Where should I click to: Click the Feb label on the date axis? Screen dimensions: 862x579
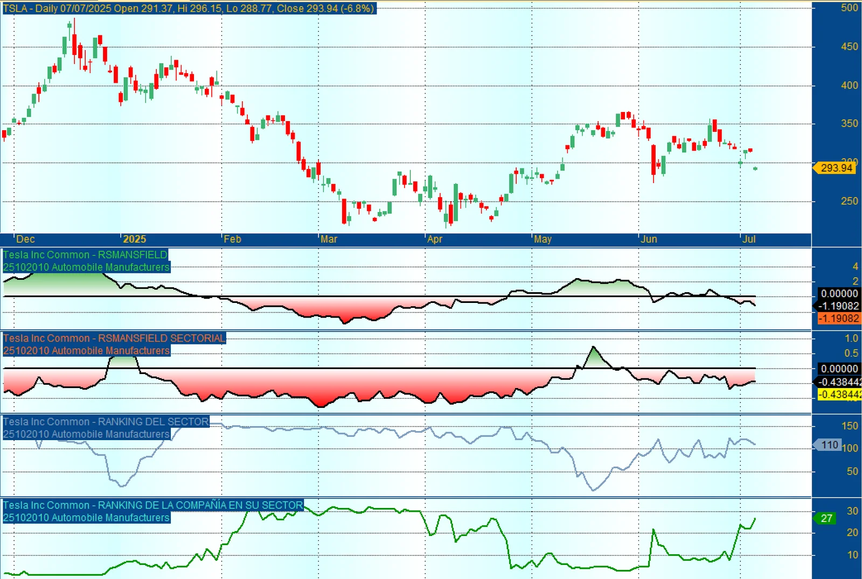[x=233, y=239]
